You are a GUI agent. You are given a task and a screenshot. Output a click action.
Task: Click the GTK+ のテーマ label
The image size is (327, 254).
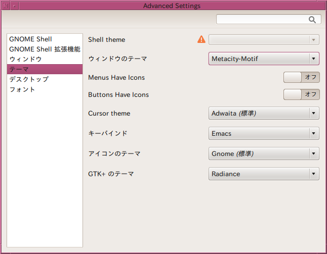pos(111,174)
